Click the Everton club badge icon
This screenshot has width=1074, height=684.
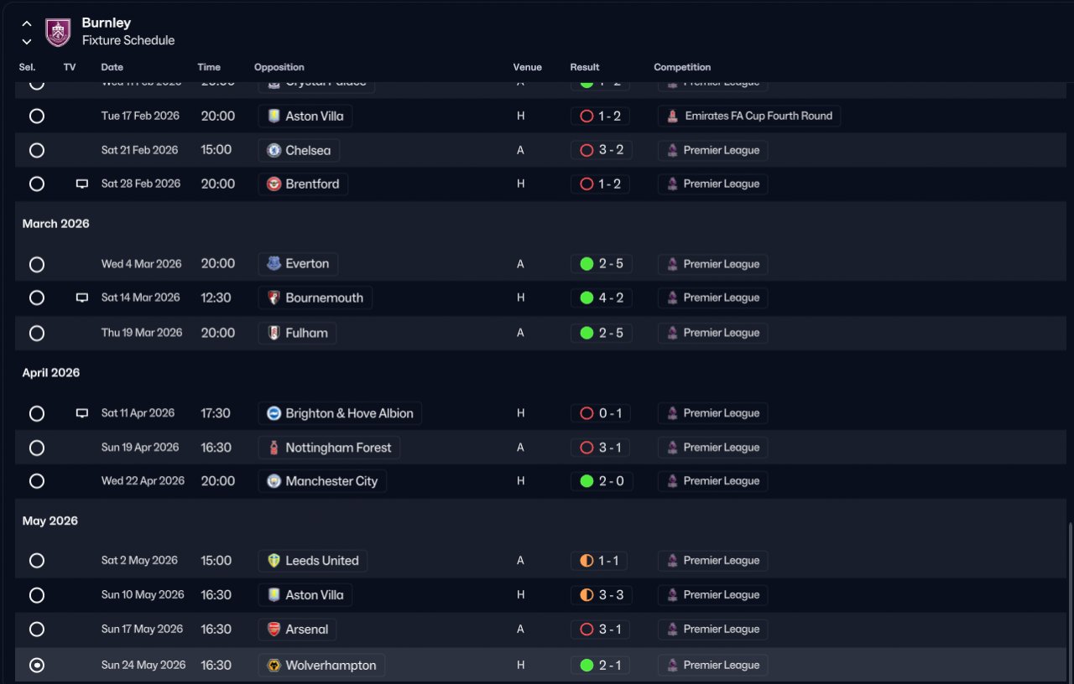coord(274,264)
